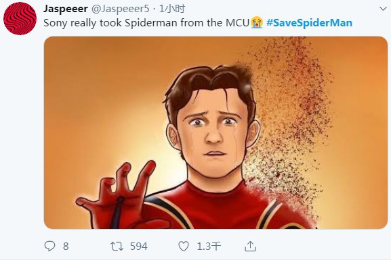391x260 pixels.
Task: Click the retweet arrows icon
Action: 117,246
